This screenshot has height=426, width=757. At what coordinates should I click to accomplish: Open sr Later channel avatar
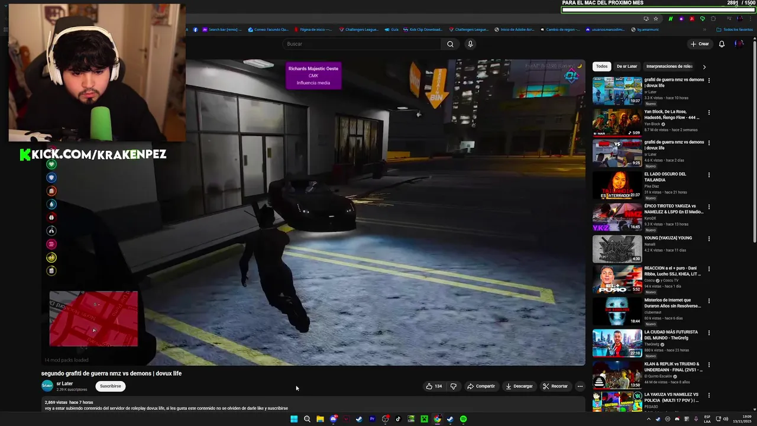point(47,386)
